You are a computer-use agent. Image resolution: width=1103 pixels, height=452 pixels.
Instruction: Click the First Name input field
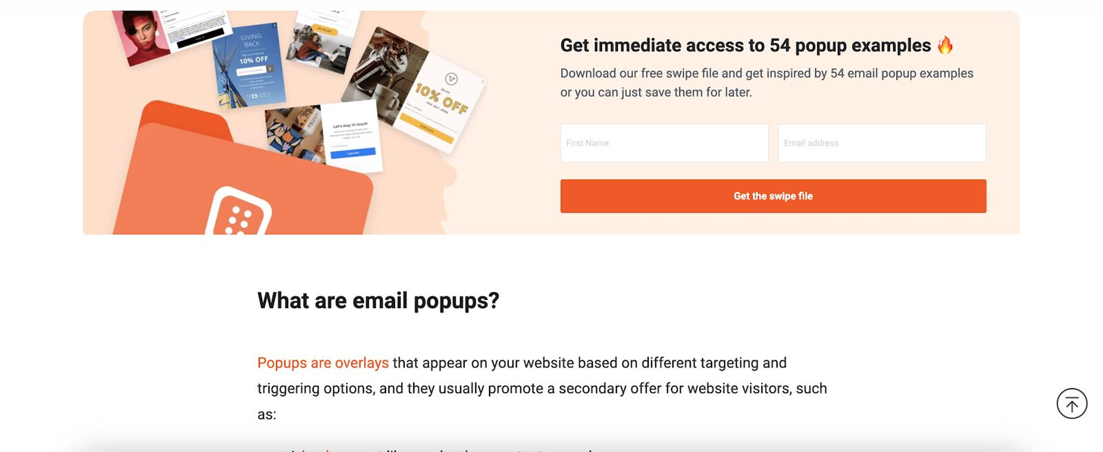(x=664, y=143)
